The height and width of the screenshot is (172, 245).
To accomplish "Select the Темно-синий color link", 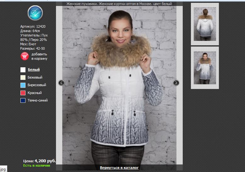I will 38,100.
